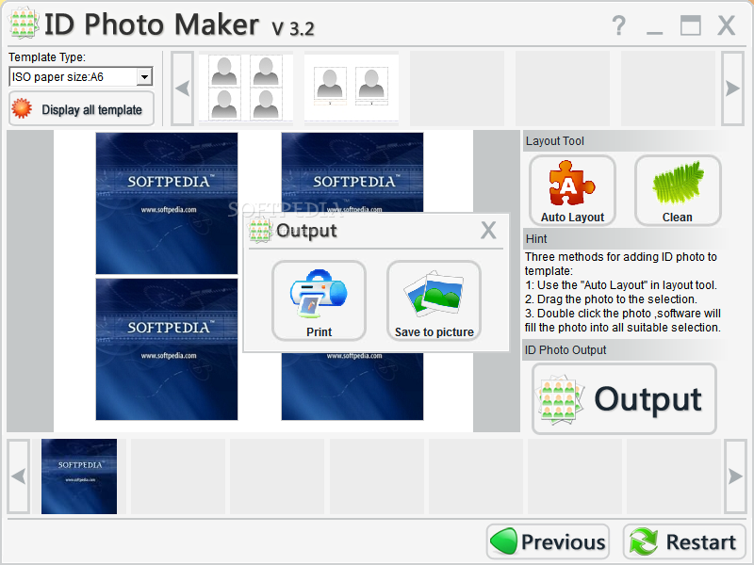Screen dimensions: 754x565
Task: Go back with the Previous button
Action: pyautogui.click(x=549, y=542)
